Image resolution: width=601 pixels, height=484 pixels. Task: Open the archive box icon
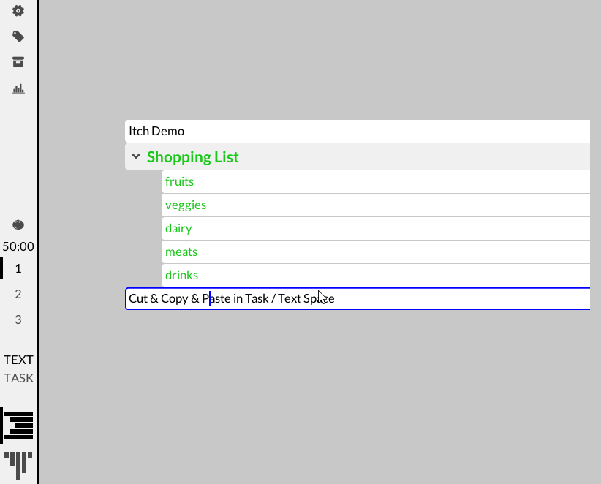point(18,62)
